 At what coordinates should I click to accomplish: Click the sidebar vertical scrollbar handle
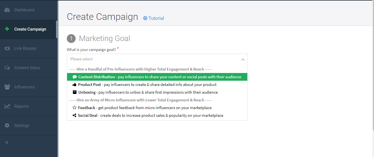(57, 29)
